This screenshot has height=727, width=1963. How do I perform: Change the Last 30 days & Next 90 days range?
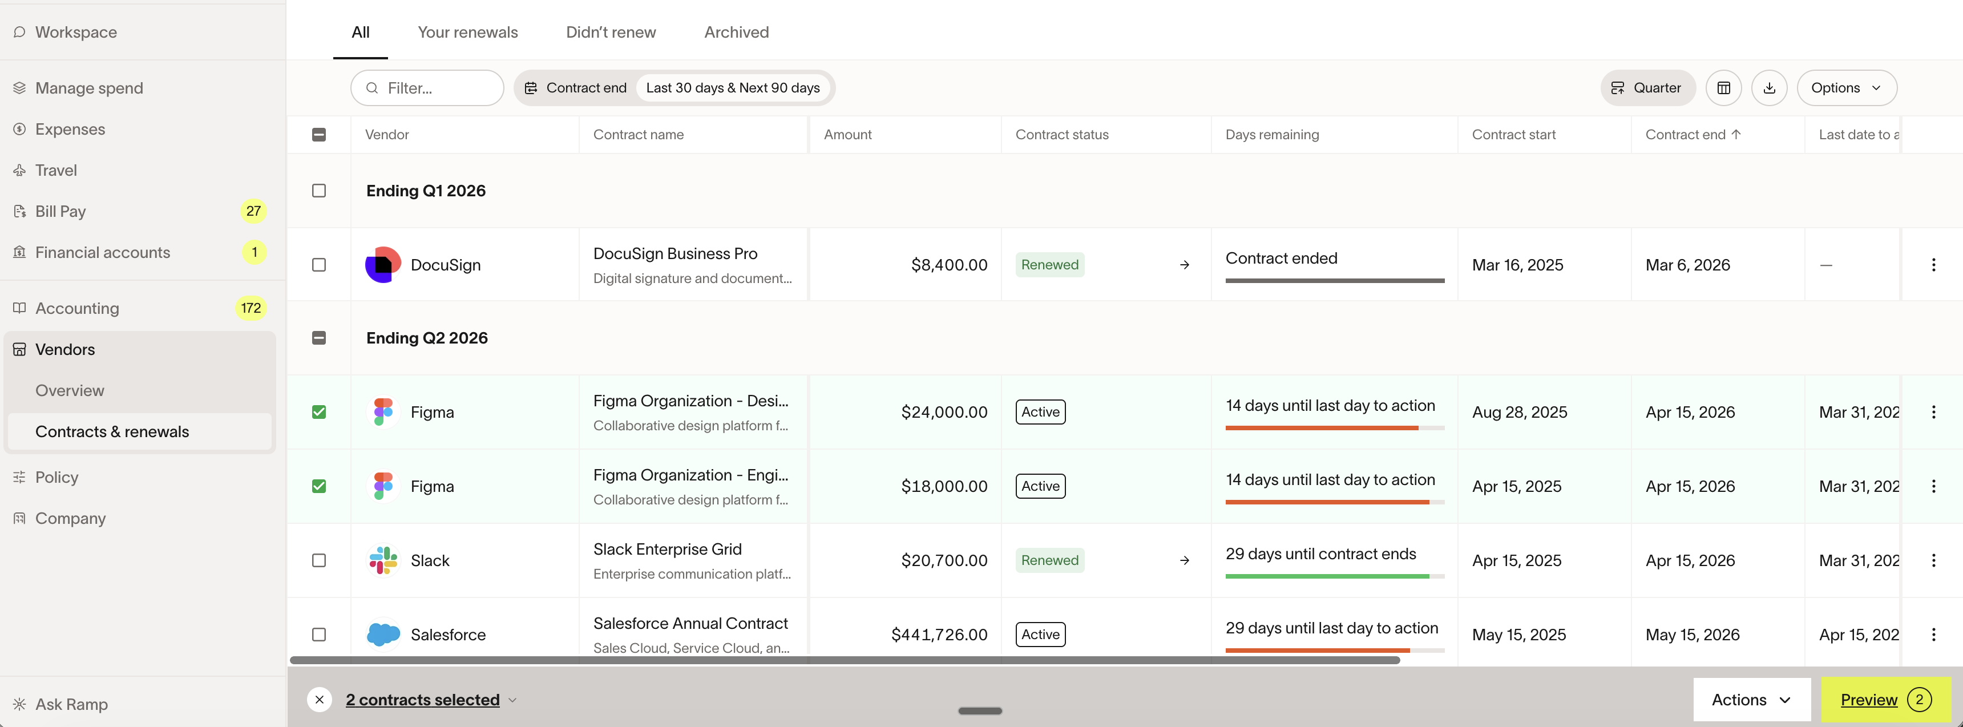click(732, 88)
